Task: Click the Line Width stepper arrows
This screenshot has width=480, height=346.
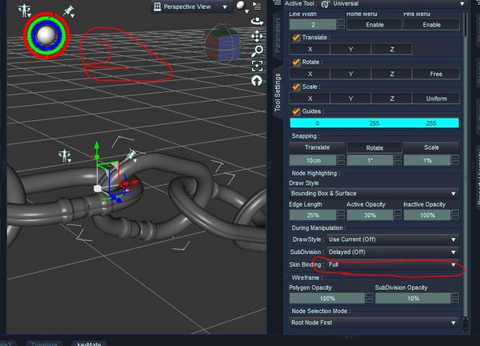Action: [x=341, y=25]
